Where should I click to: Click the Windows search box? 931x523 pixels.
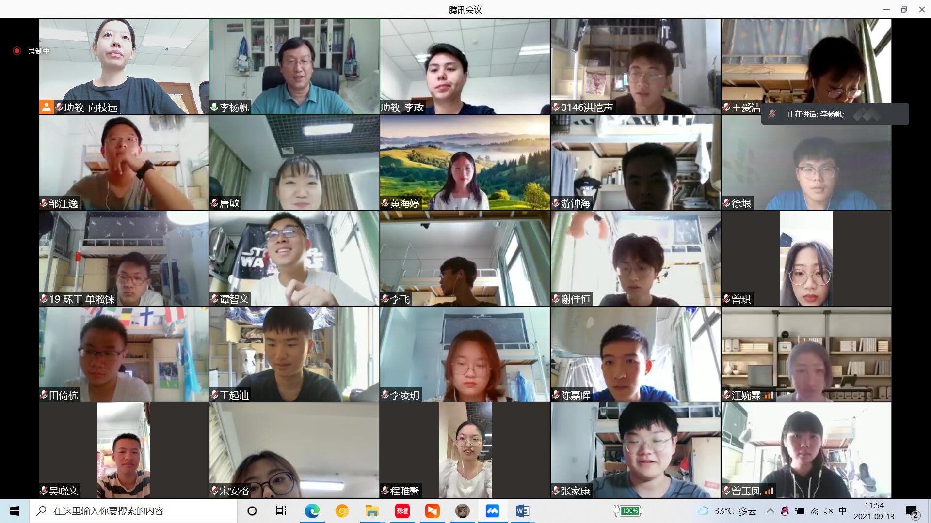pos(133,511)
